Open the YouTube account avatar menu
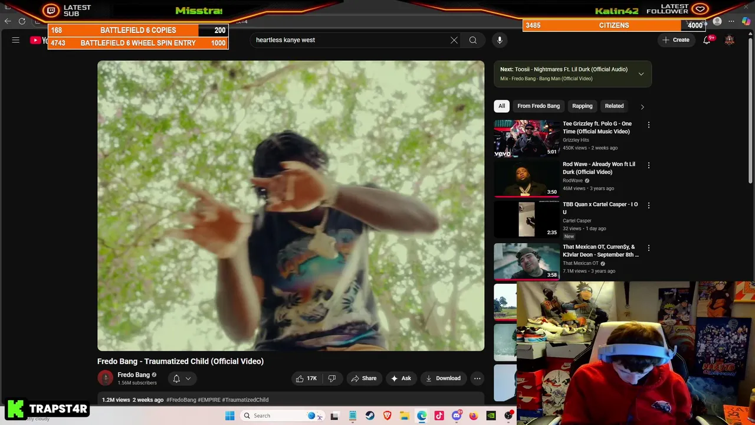 click(730, 40)
